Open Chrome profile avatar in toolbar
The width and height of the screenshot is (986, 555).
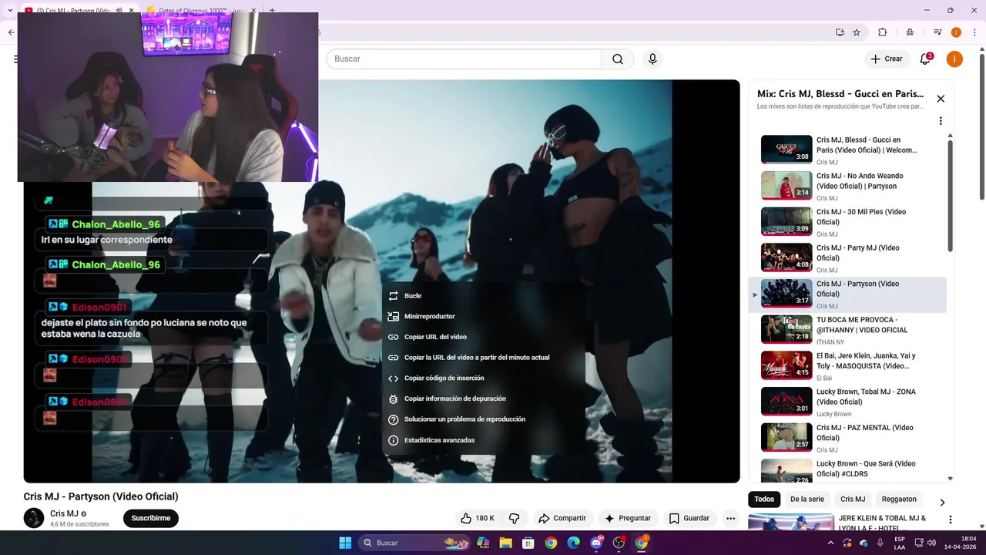click(x=956, y=32)
